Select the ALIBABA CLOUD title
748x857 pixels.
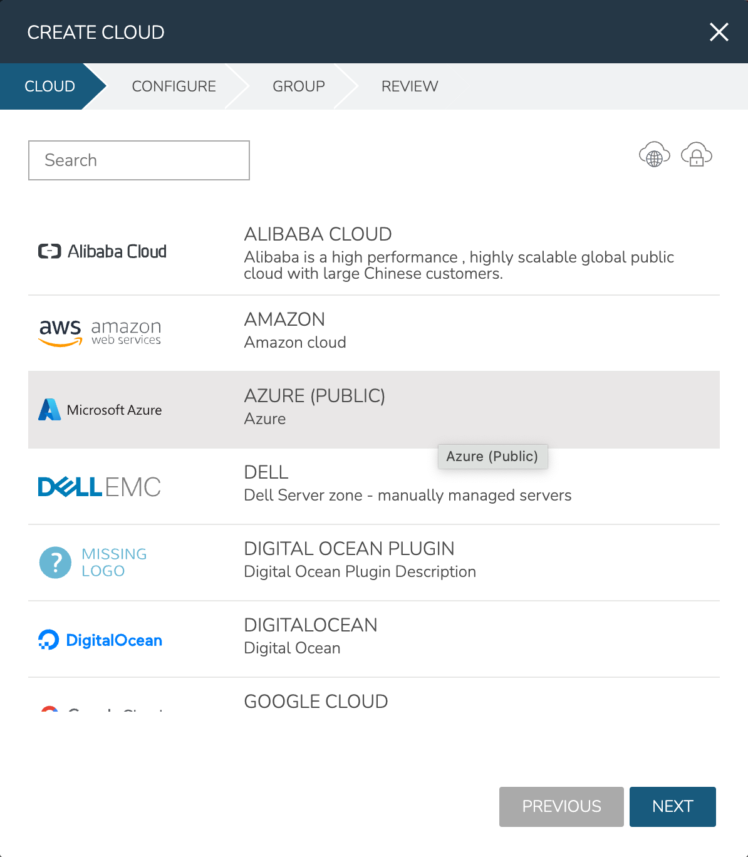[x=318, y=234]
